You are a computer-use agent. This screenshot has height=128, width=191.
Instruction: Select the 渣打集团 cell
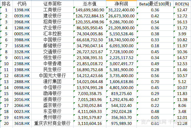[x=52, y=81]
